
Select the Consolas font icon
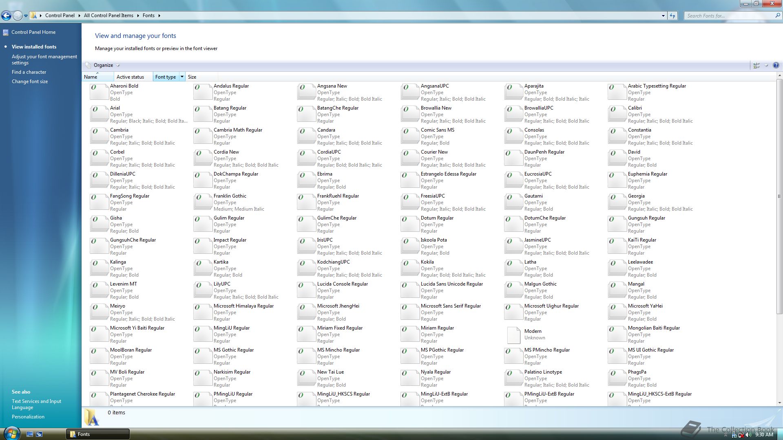coord(513,136)
